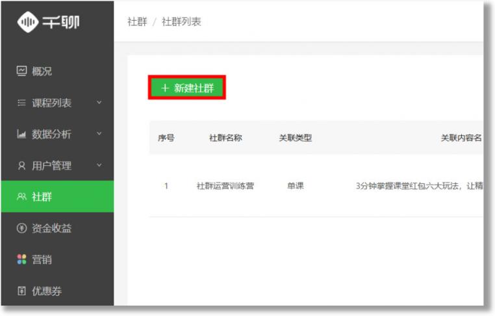
Task: Click the 新建社群 button
Action: pyautogui.click(x=187, y=88)
